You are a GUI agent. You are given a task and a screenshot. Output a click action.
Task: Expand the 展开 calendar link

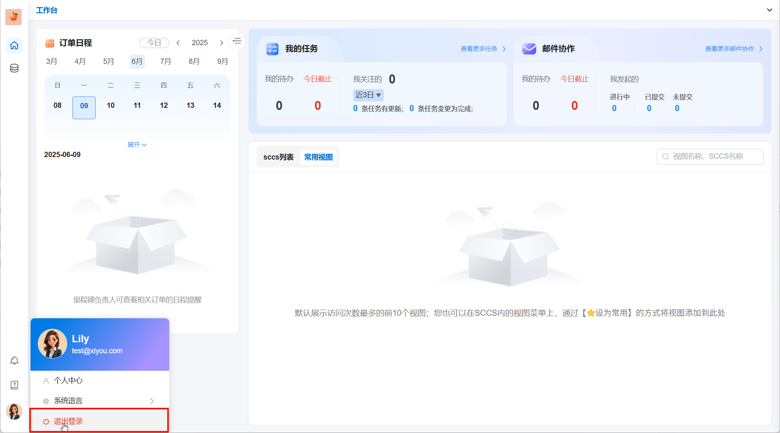pyautogui.click(x=137, y=145)
